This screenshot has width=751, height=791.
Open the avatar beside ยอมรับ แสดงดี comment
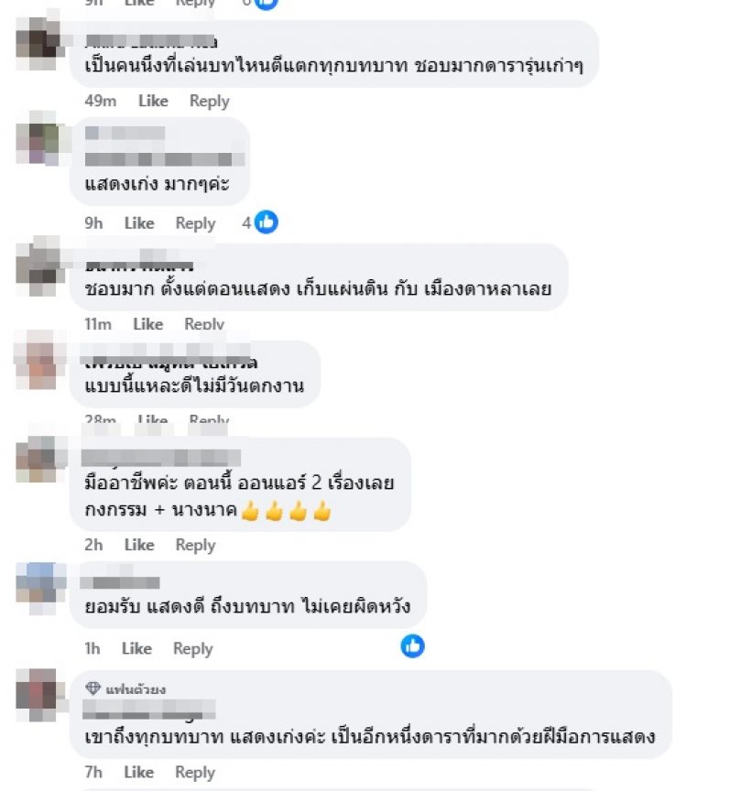tap(40, 588)
